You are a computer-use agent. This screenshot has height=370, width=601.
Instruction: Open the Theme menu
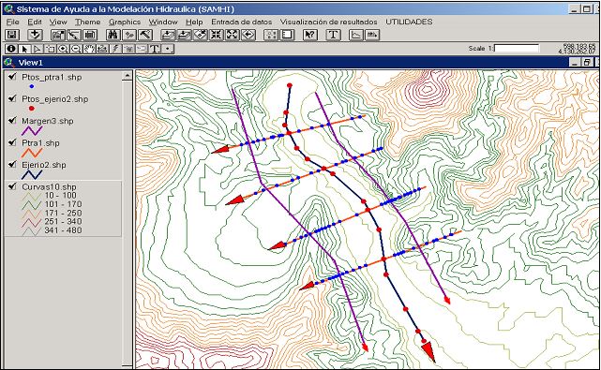(x=87, y=22)
